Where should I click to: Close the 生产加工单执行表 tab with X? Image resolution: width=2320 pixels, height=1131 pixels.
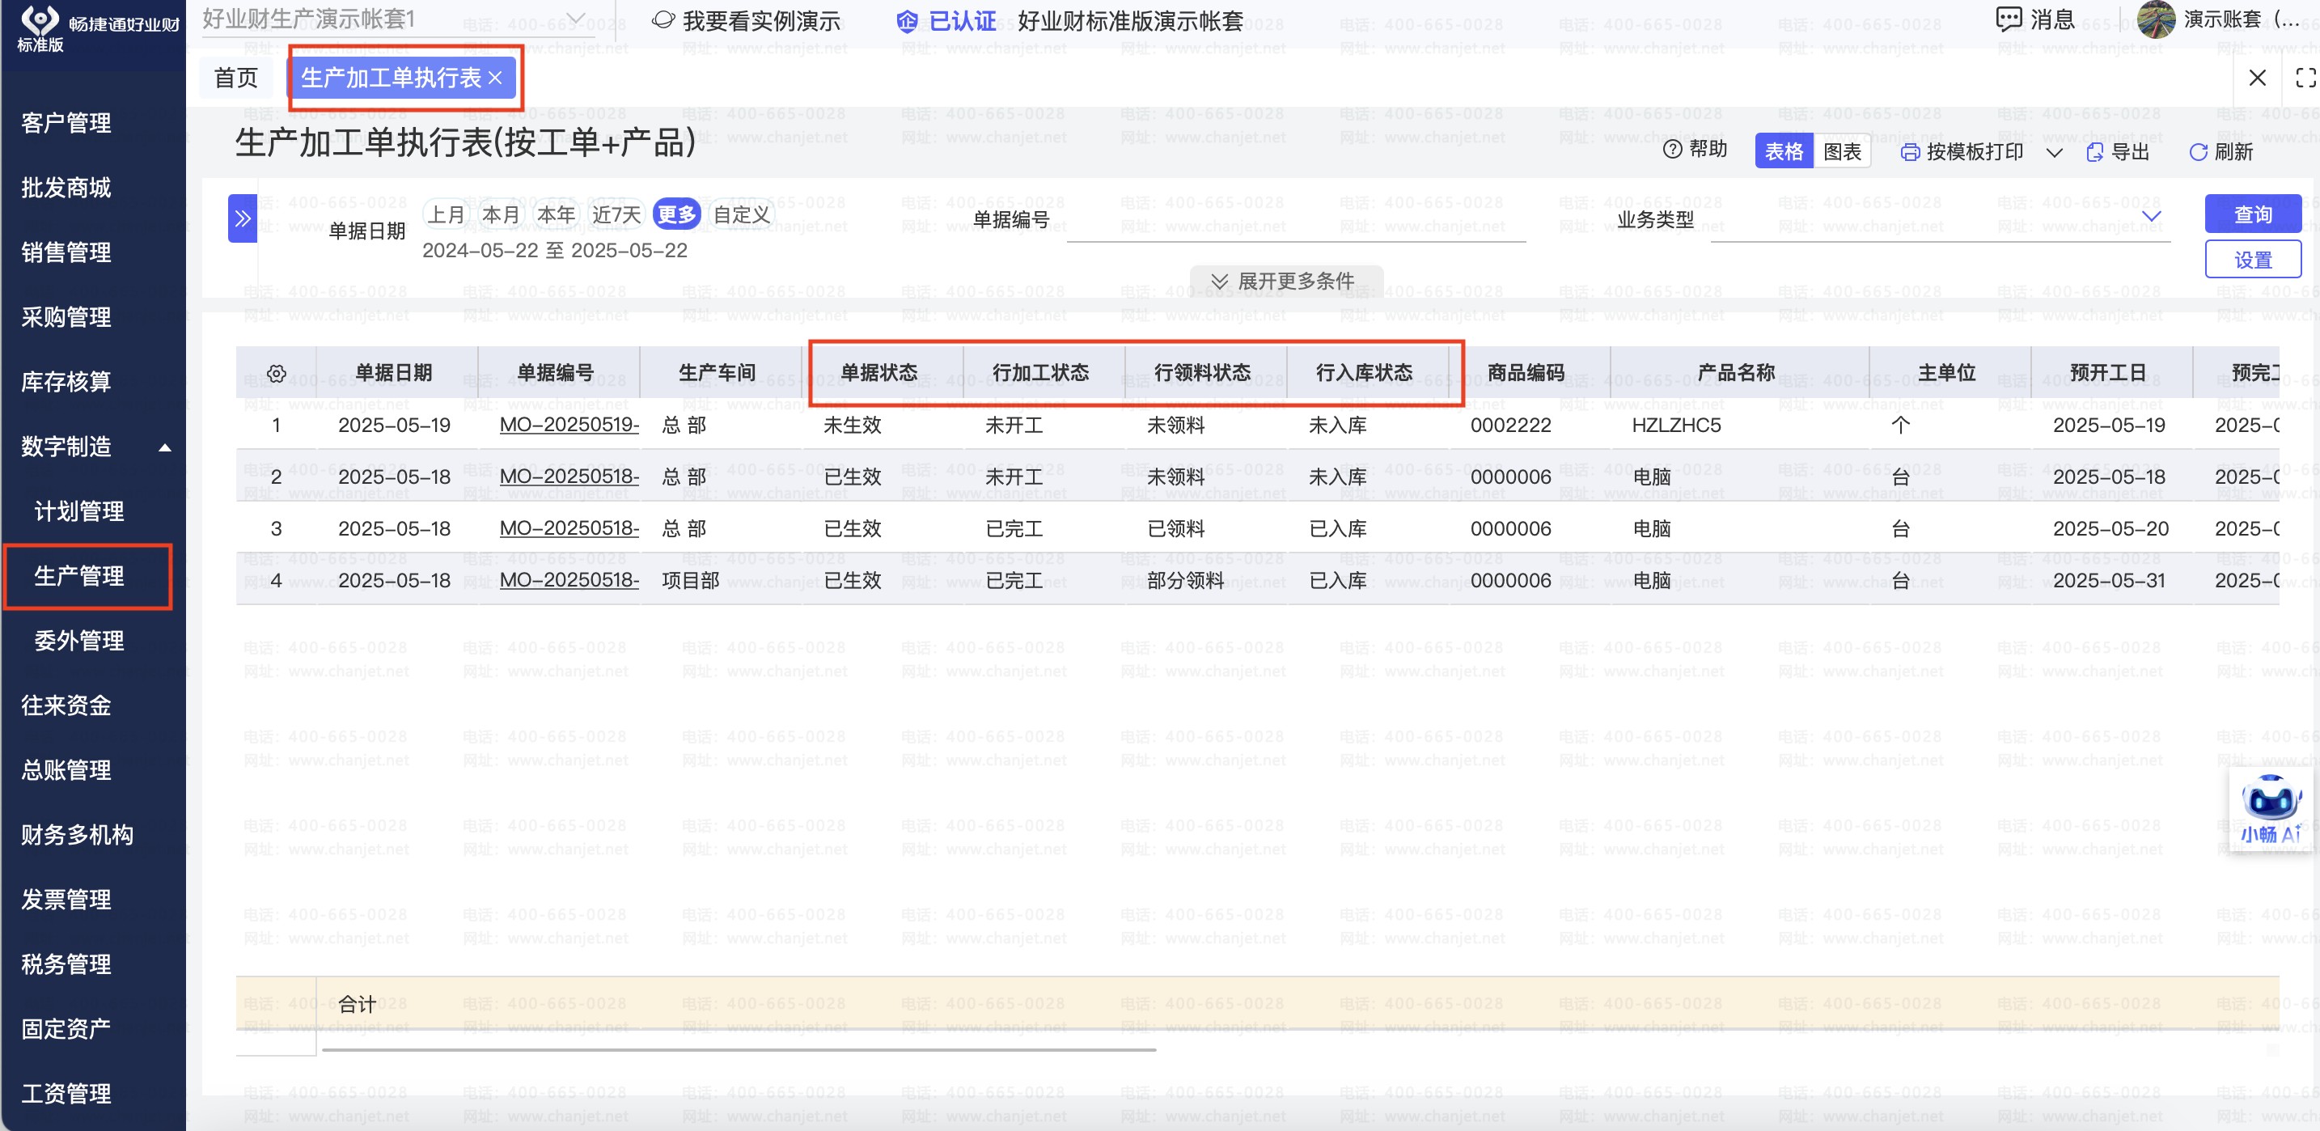coord(495,78)
